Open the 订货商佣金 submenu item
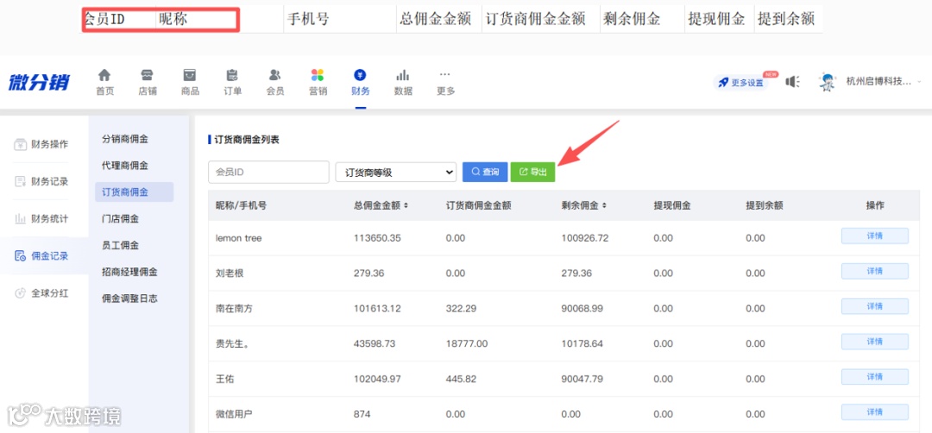This screenshot has height=433, width=932. (134, 191)
